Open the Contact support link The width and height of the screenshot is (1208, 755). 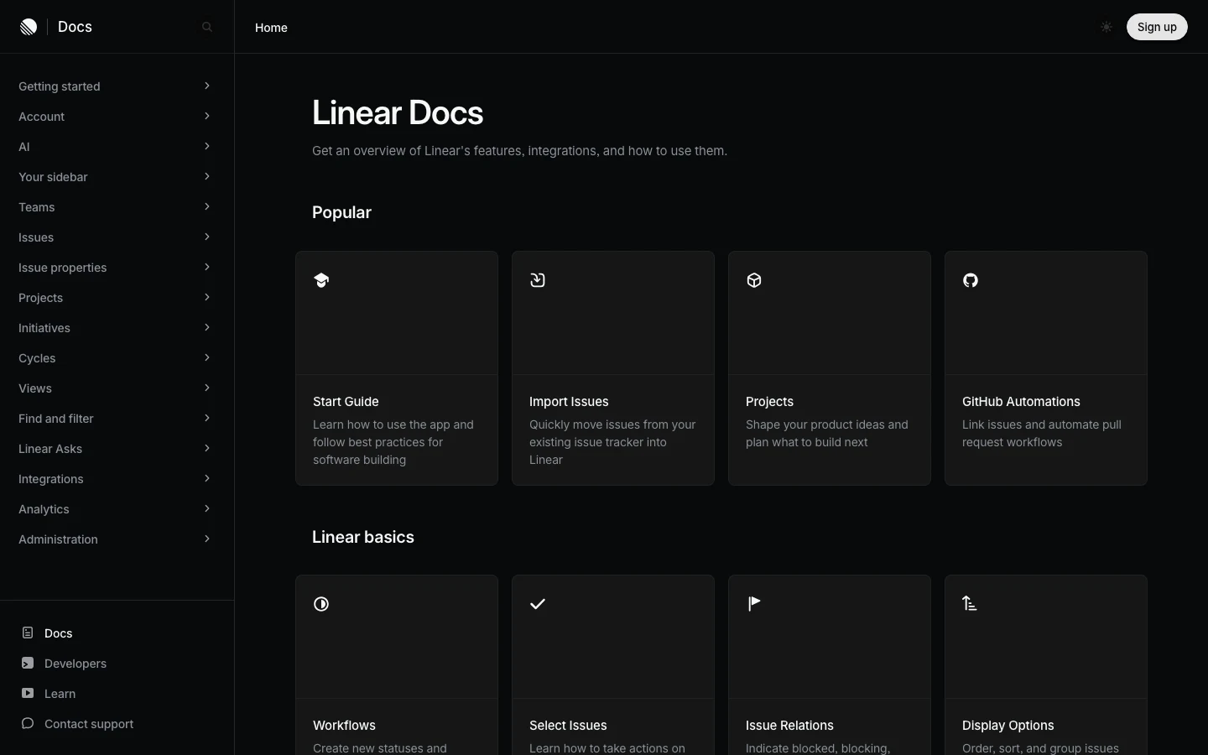point(89,724)
